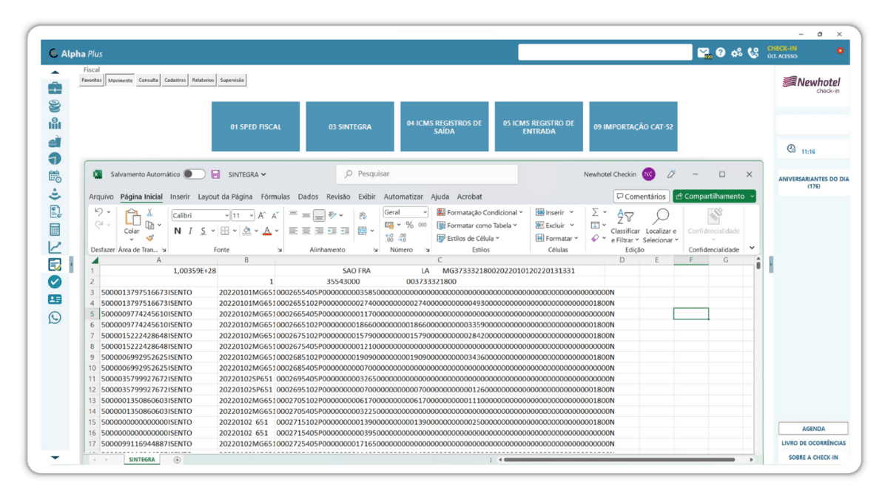Select the Consulta tab under Fiscal
This screenshot has height=499, width=888.
pyautogui.click(x=149, y=80)
